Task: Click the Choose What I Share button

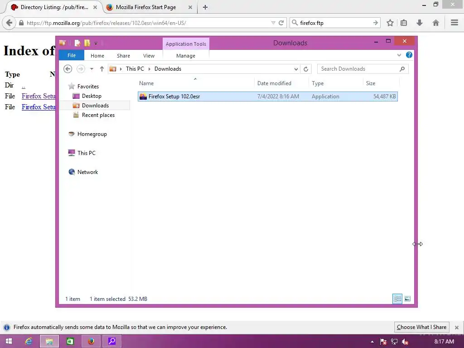Action: coord(421,327)
